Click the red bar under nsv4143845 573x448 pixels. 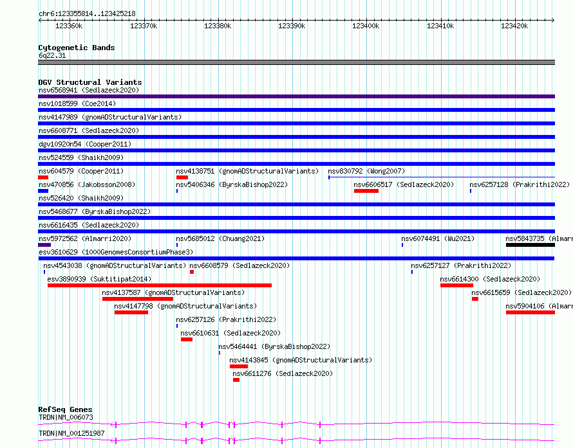(x=239, y=366)
